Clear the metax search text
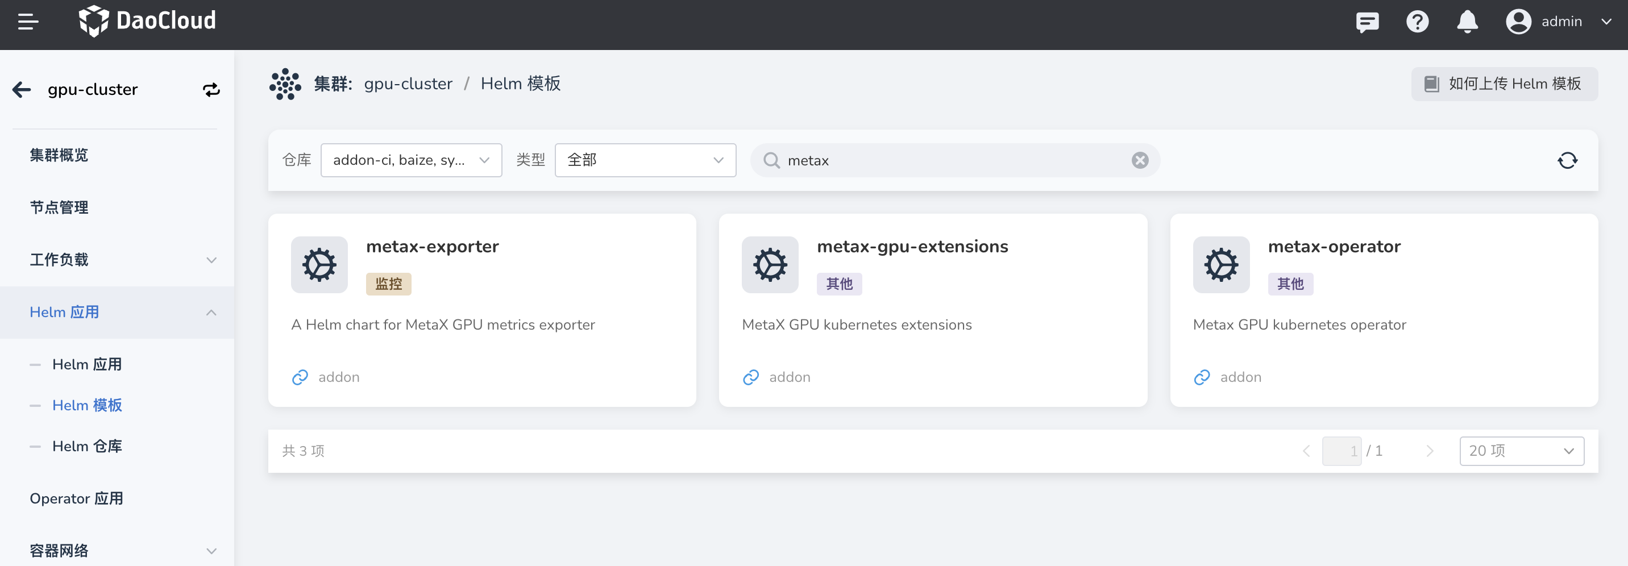The width and height of the screenshot is (1628, 566). pos(1140,160)
